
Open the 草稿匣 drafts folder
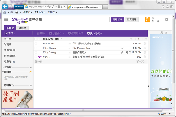(8, 44)
